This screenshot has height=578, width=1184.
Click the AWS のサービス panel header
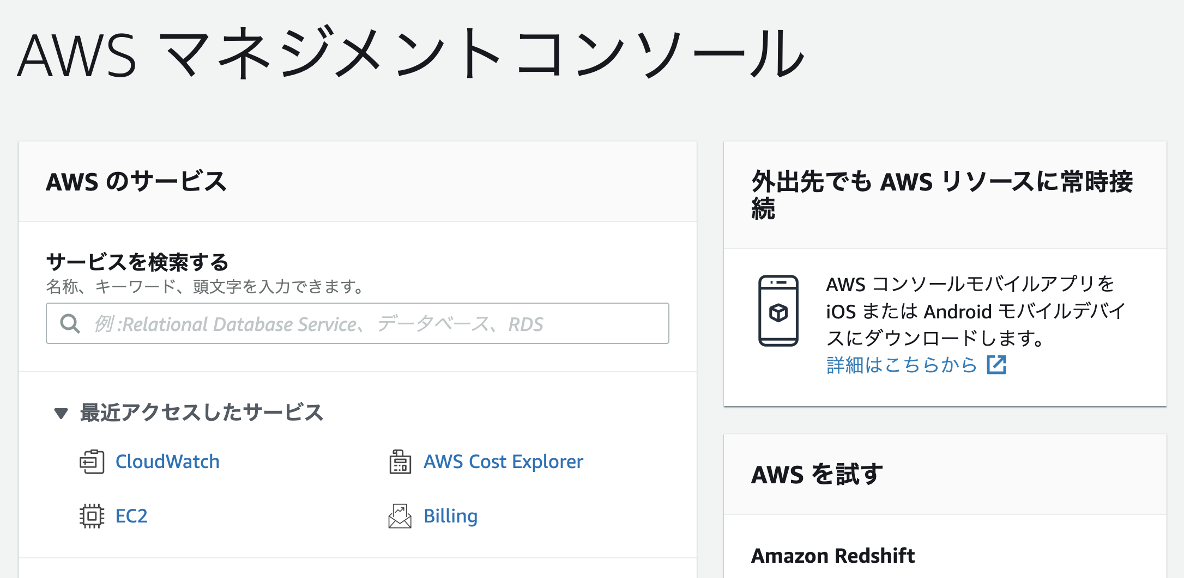click(136, 182)
